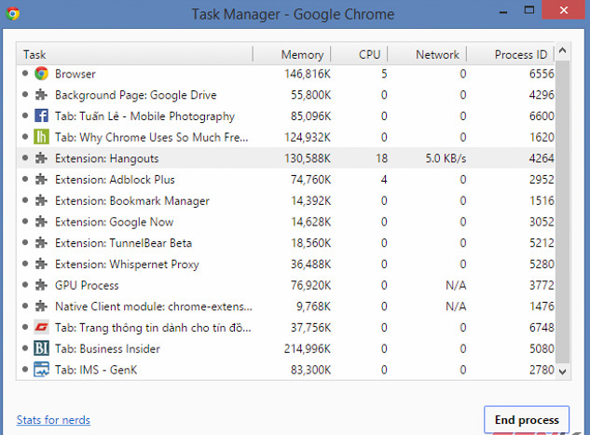The width and height of the screenshot is (590, 435).
Task: Click memory value 124,932K
Action: 308,137
